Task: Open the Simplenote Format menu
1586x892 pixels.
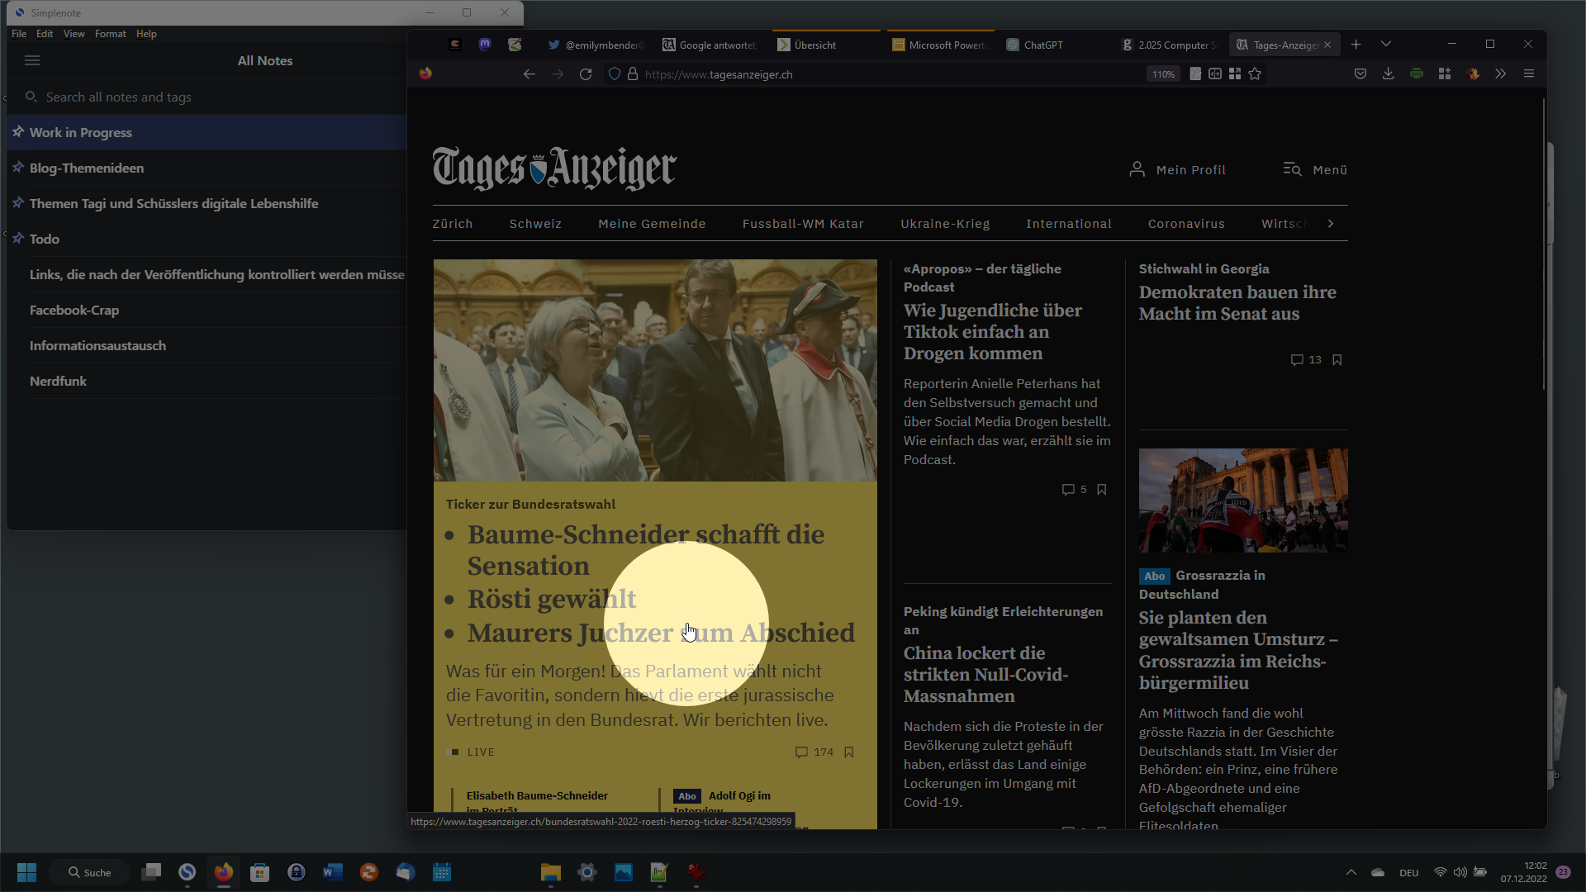Action: click(111, 34)
